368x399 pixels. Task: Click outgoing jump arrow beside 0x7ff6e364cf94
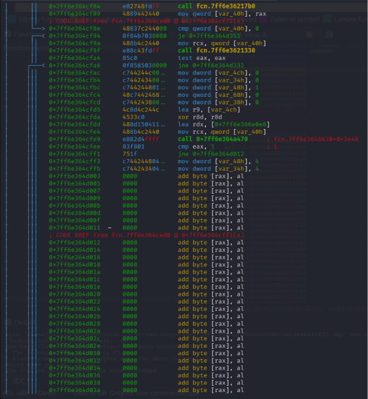tap(43, 36)
